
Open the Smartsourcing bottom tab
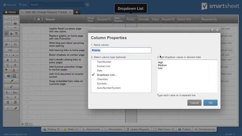pyautogui.click(x=205, y=129)
